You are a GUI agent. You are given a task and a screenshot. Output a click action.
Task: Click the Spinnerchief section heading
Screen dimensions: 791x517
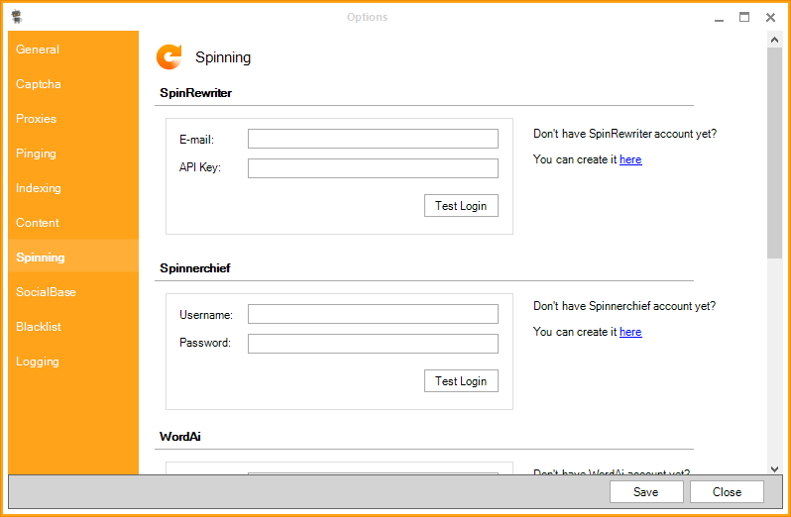coord(195,268)
